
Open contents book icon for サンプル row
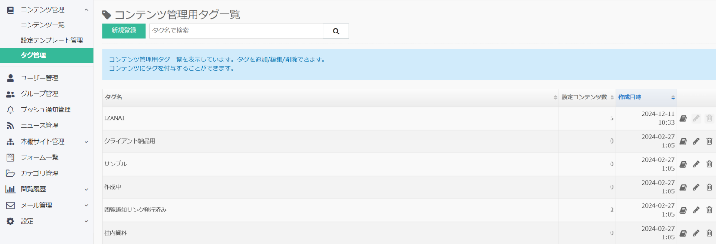[x=683, y=164]
